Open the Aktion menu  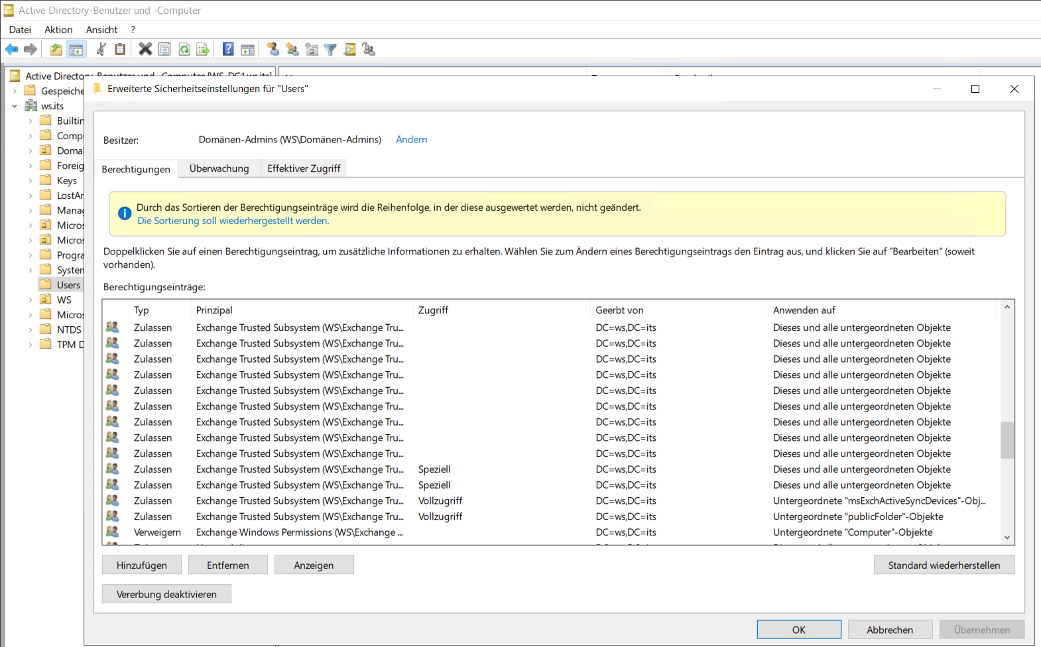[x=58, y=29]
